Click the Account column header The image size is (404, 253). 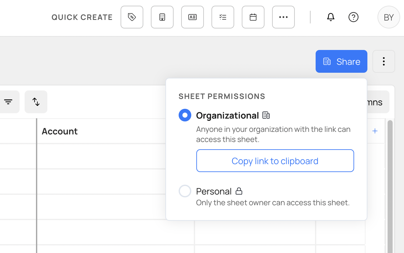pos(60,131)
